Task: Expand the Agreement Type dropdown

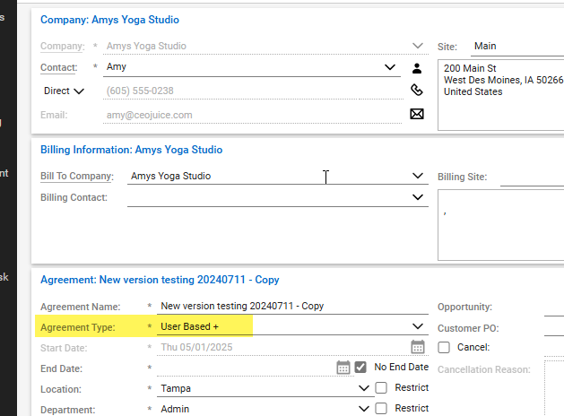Action: point(417,326)
